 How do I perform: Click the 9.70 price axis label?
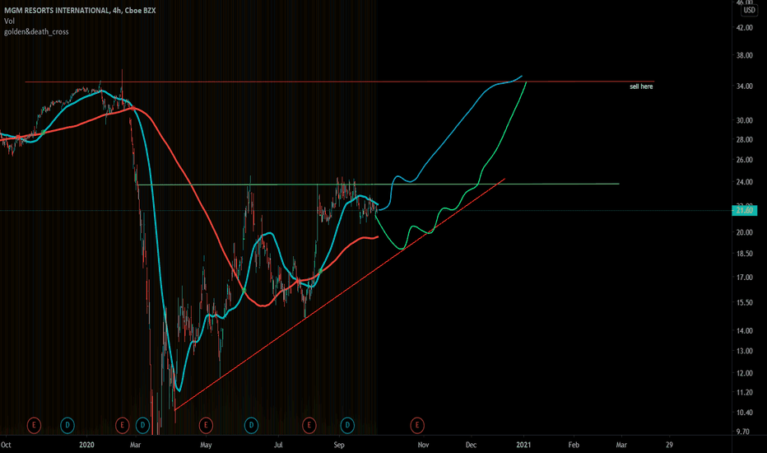[x=742, y=432]
